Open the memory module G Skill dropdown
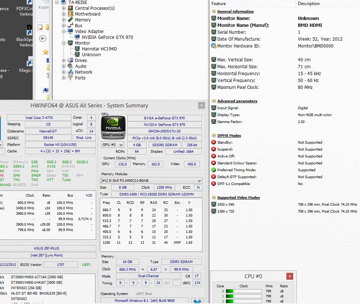This screenshot has height=304, width=360. [x=151, y=181]
